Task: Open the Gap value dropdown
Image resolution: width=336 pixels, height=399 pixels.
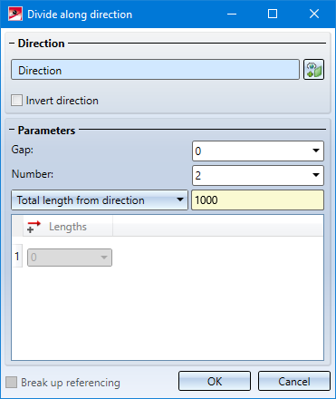Action: pos(316,151)
